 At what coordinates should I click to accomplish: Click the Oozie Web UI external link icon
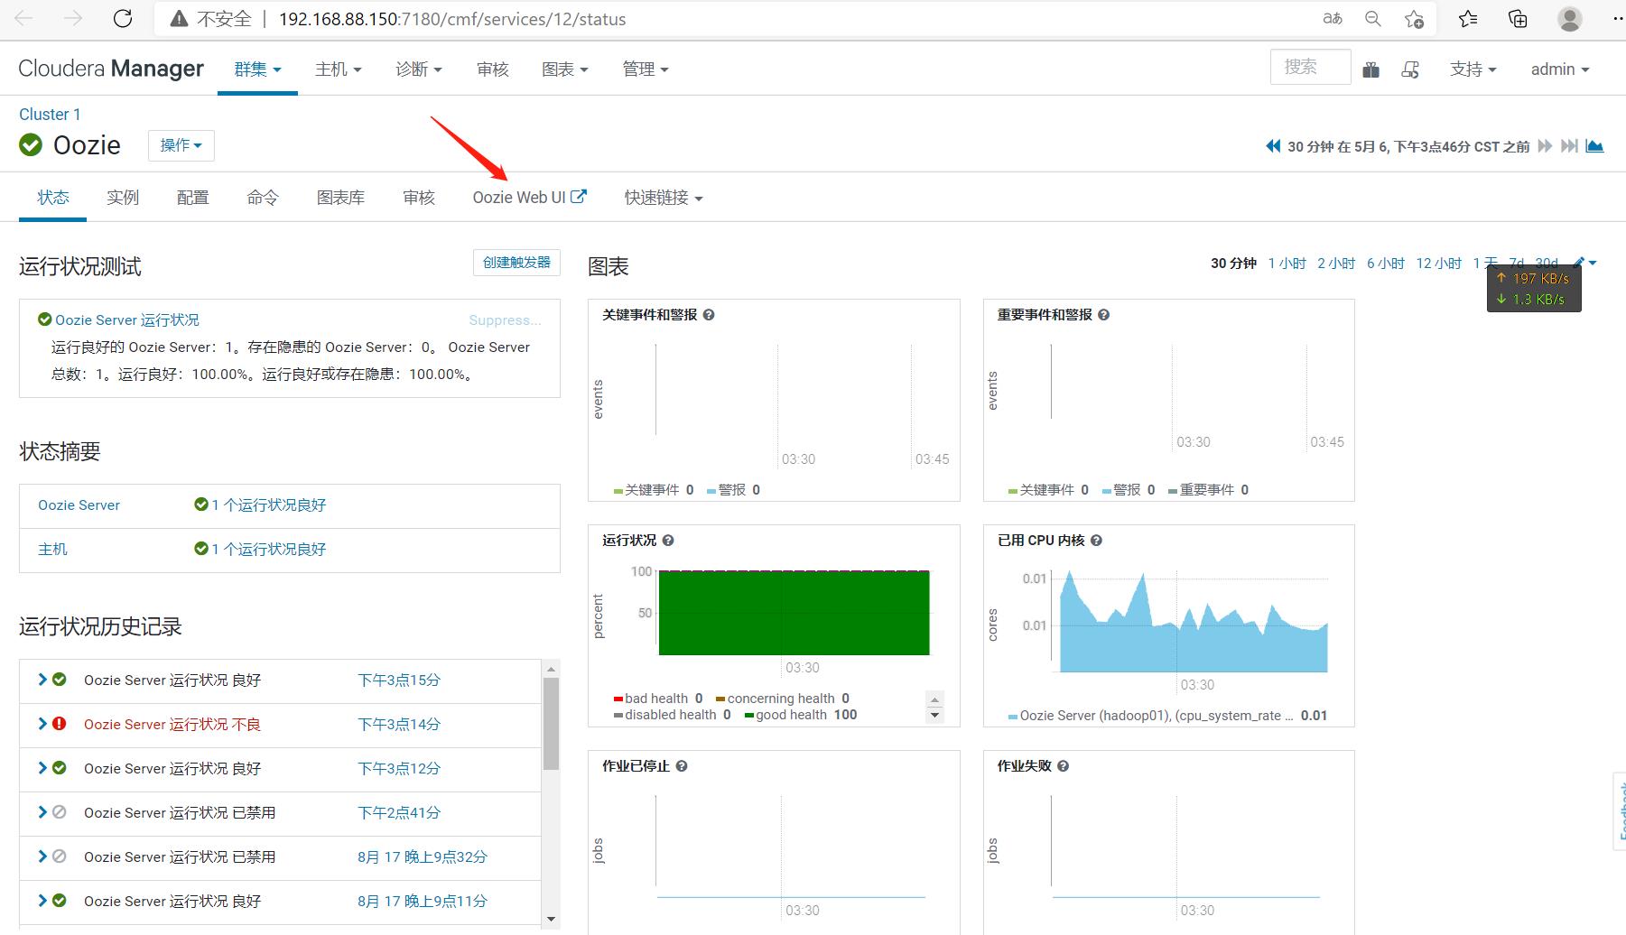pyautogui.click(x=579, y=196)
